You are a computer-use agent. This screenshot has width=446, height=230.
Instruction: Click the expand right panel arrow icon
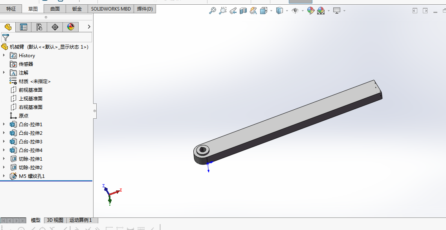(425, 11)
